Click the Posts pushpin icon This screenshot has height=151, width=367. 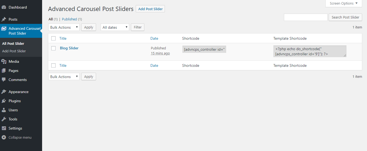point(4,19)
